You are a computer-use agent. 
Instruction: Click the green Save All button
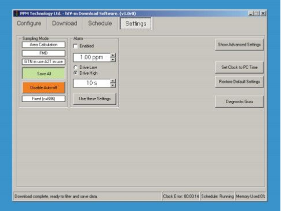click(43, 74)
